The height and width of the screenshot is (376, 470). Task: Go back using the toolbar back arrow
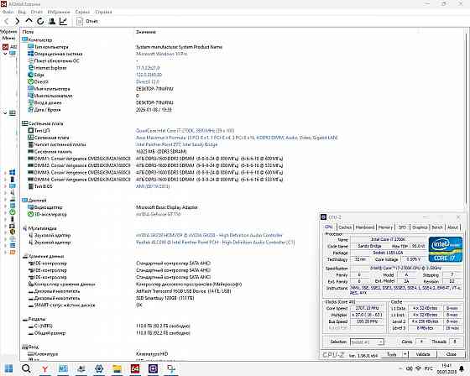tap(7, 21)
